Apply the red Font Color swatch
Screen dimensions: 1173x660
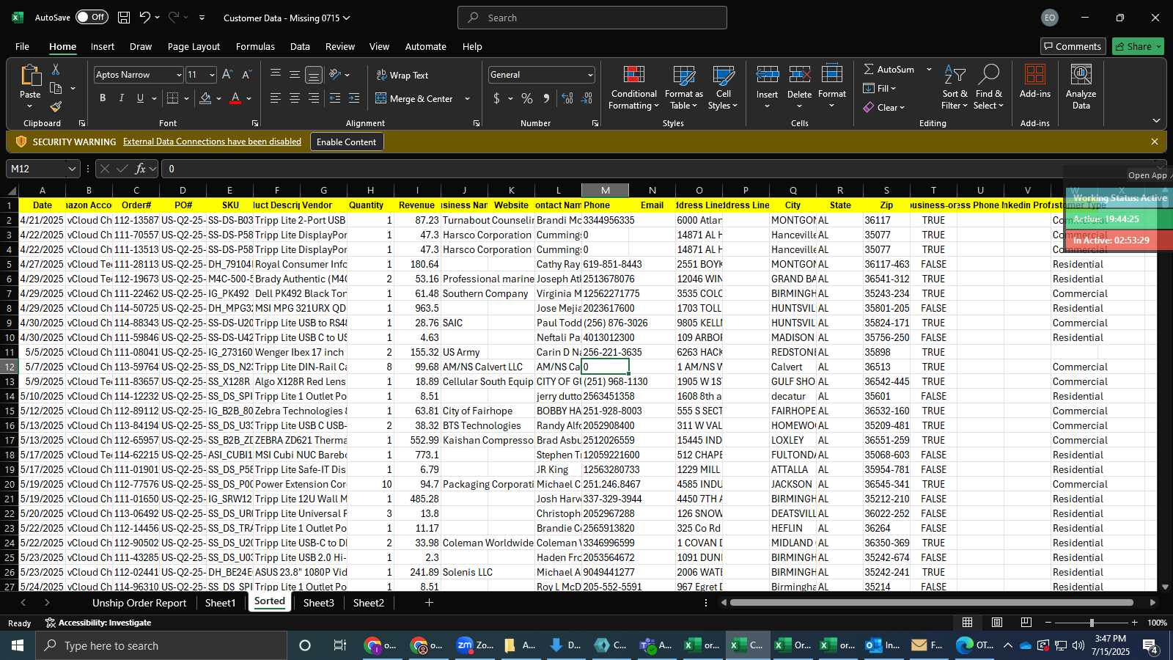point(235,98)
